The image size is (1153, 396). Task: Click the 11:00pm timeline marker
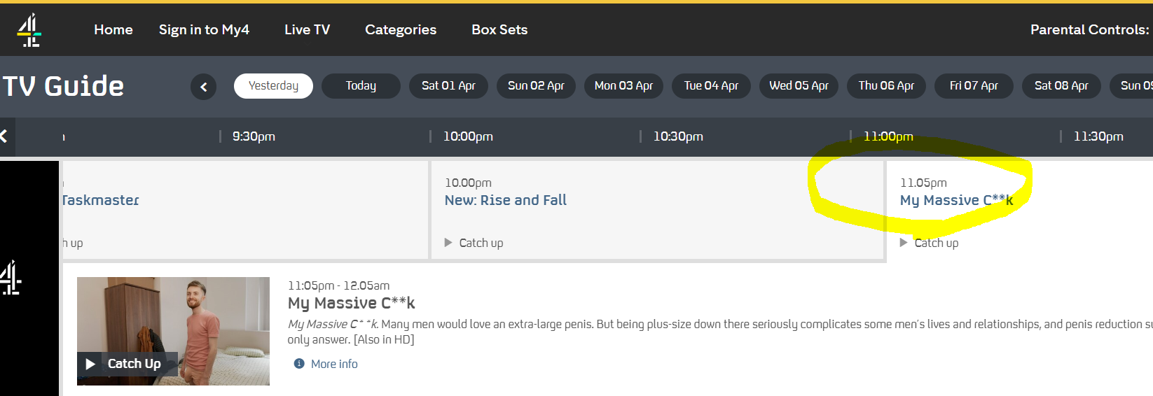pos(888,136)
